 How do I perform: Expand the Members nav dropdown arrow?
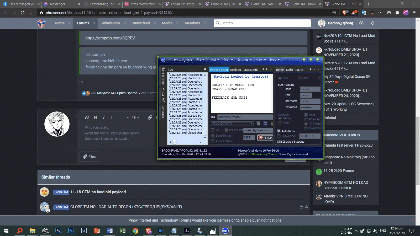tap(205, 23)
